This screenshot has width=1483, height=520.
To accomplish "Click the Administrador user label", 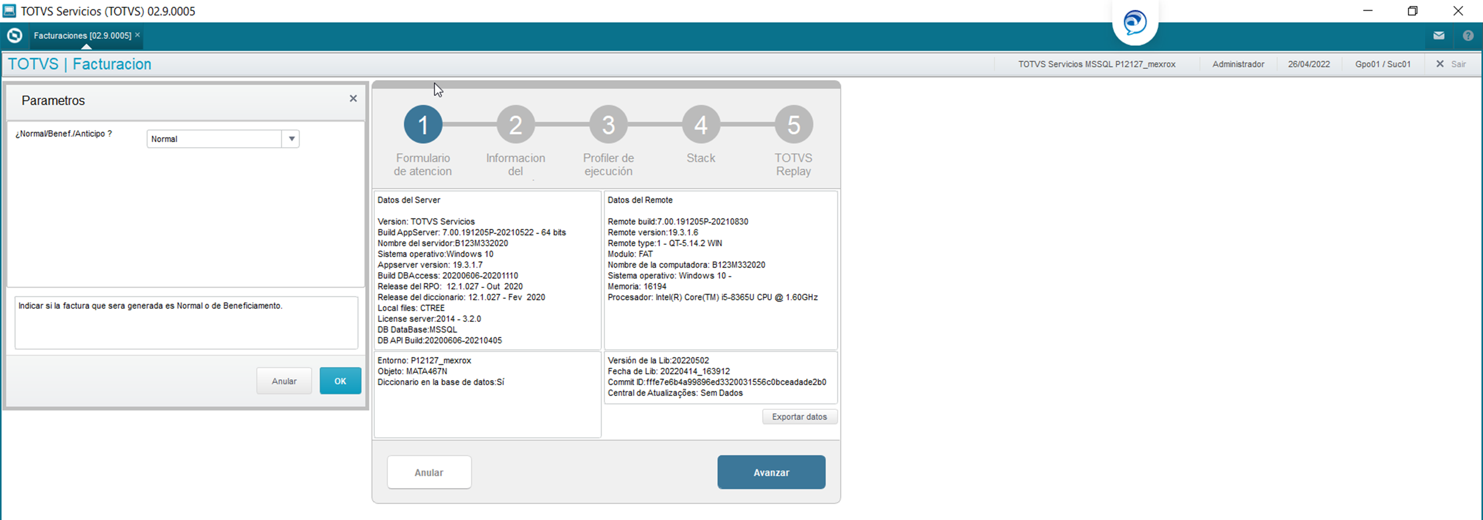I will (1238, 64).
